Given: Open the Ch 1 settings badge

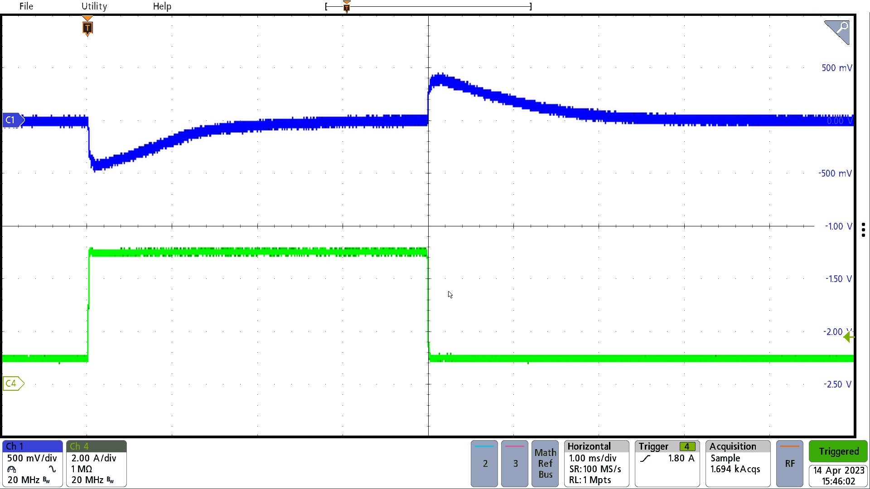Looking at the screenshot, I should click(x=32, y=463).
